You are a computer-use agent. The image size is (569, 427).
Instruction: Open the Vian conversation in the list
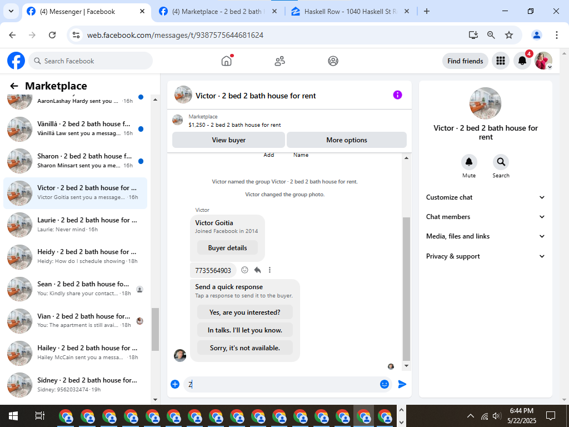[x=76, y=321]
